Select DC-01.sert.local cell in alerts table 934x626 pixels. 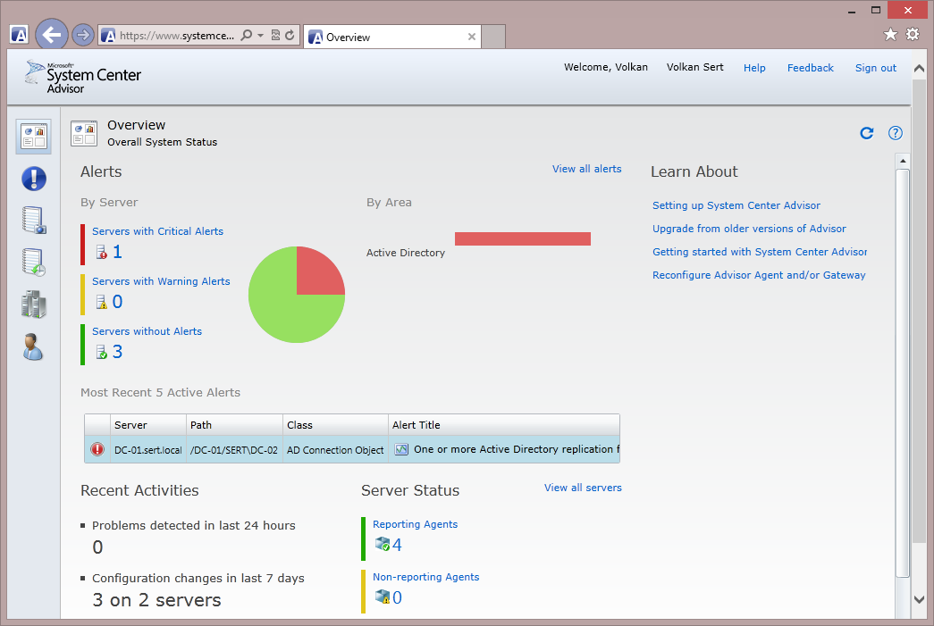148,450
